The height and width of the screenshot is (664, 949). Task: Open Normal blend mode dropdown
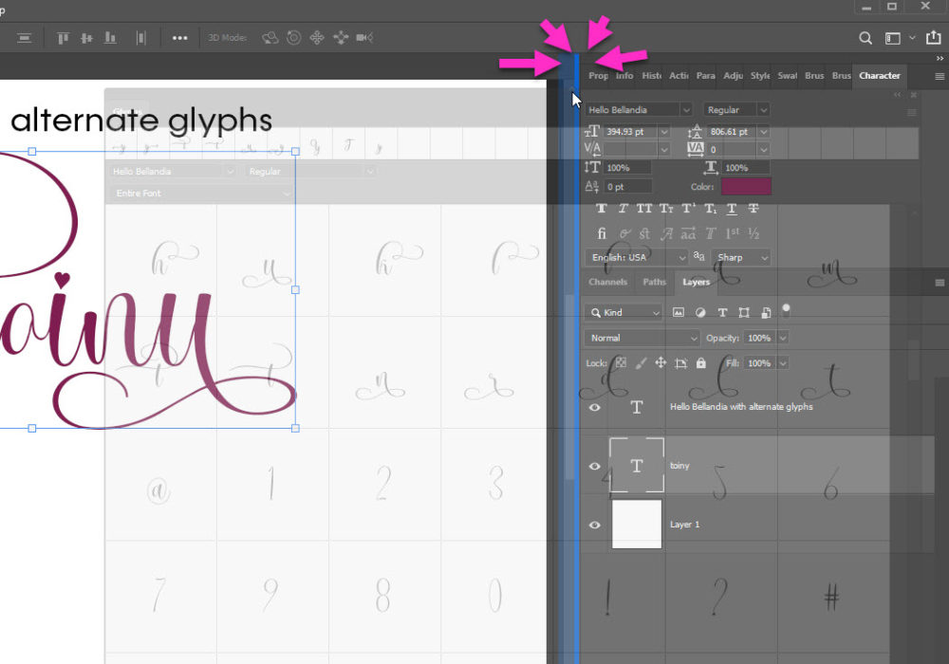pyautogui.click(x=642, y=338)
